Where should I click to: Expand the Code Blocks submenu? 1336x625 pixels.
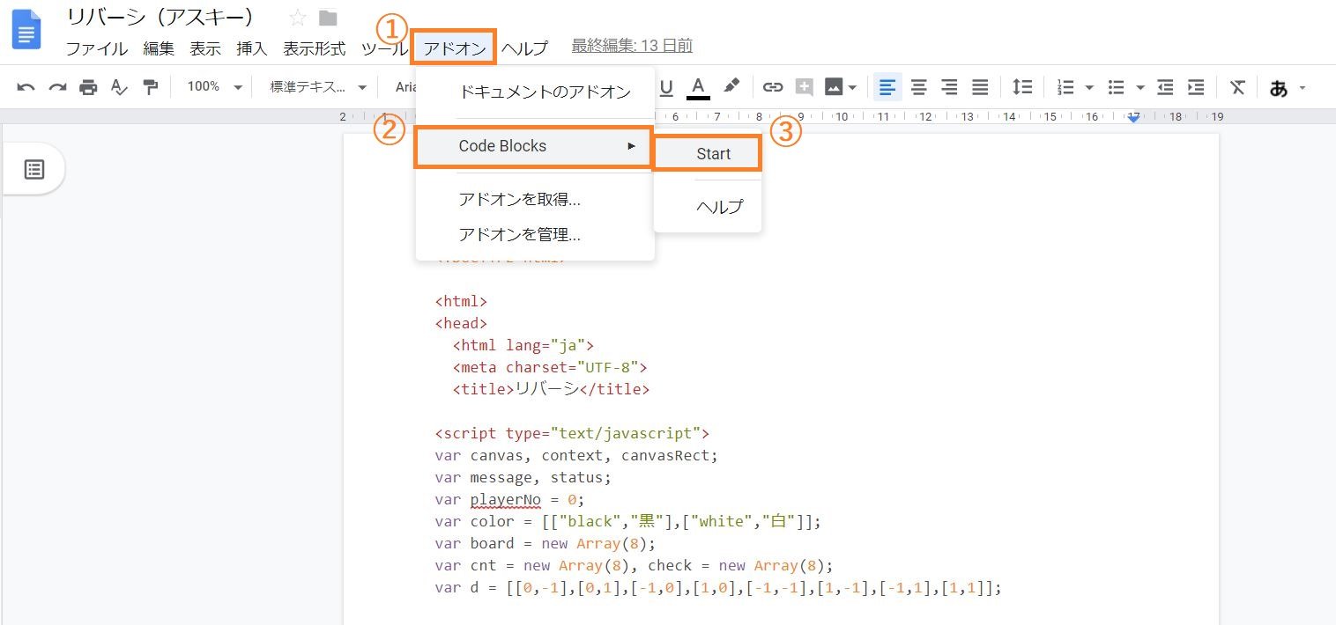[534, 146]
